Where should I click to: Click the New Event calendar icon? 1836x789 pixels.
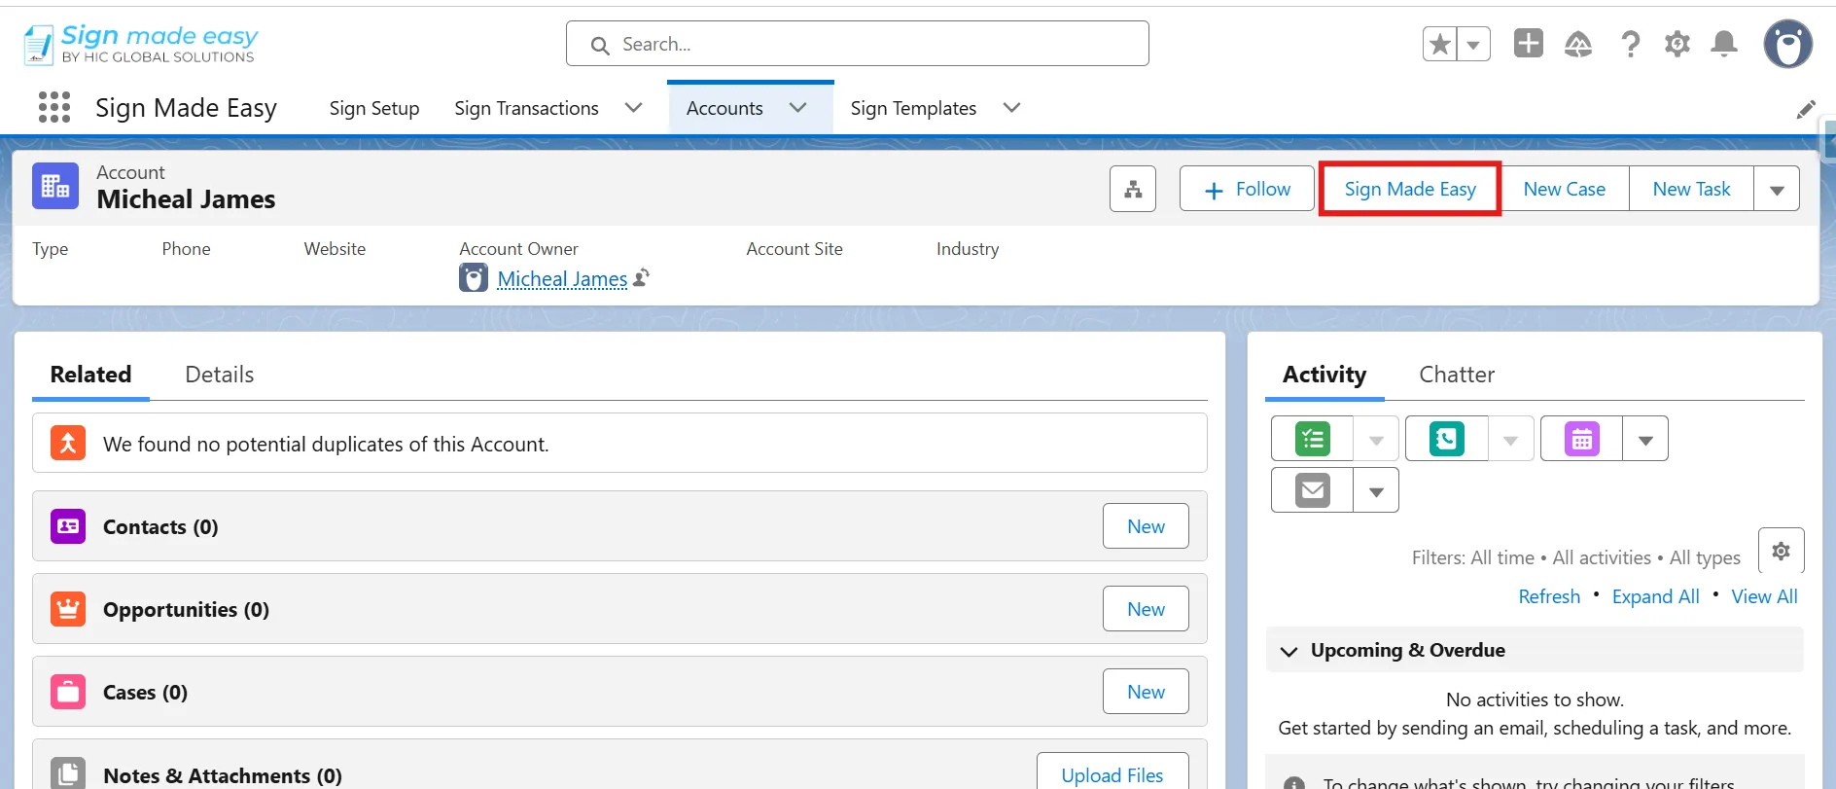pos(1582,439)
